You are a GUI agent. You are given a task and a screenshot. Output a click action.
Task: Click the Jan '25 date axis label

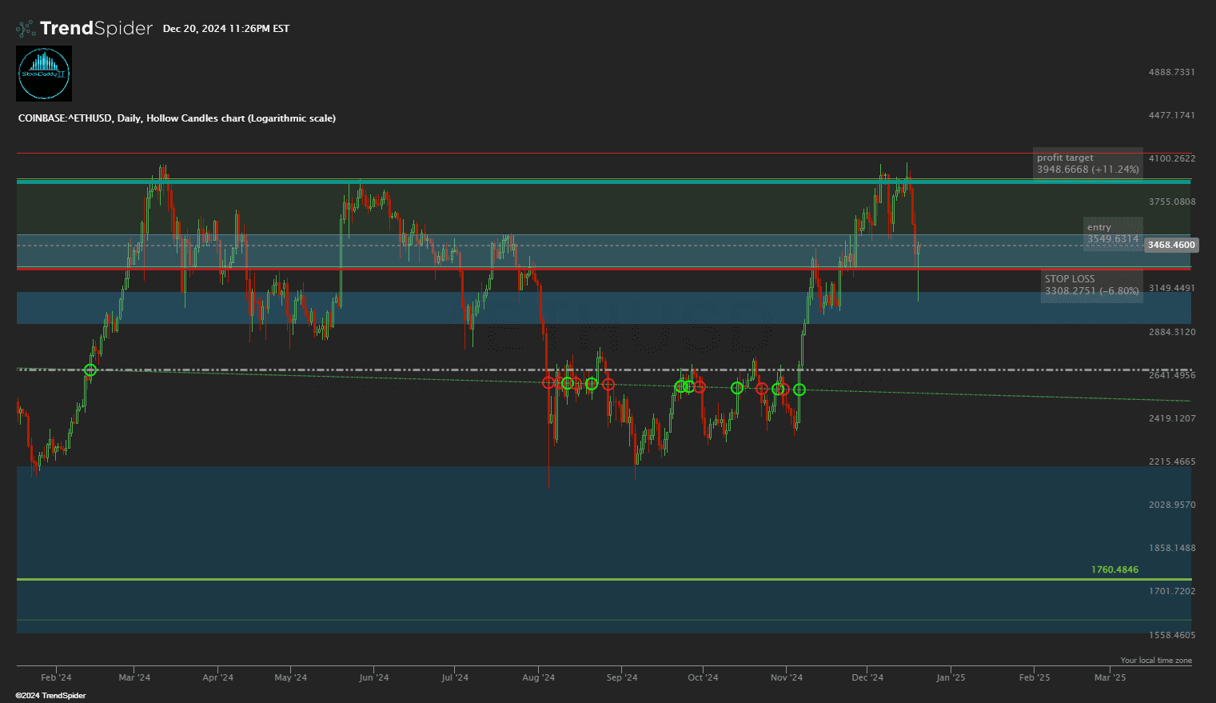(x=951, y=677)
